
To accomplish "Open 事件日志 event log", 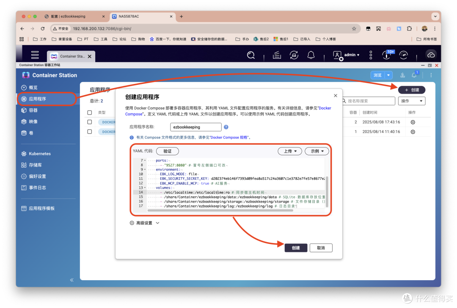I will click(x=33, y=187).
